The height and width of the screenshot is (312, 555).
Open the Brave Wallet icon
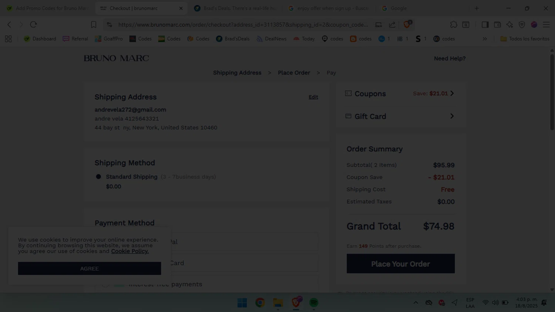click(497, 24)
